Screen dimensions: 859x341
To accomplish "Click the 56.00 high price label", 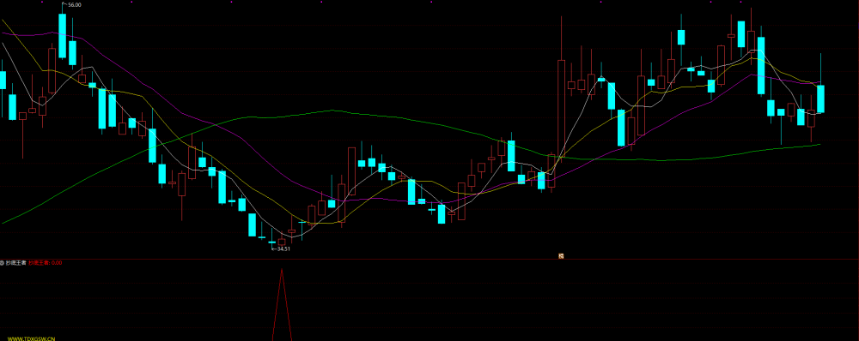I will pos(75,5).
